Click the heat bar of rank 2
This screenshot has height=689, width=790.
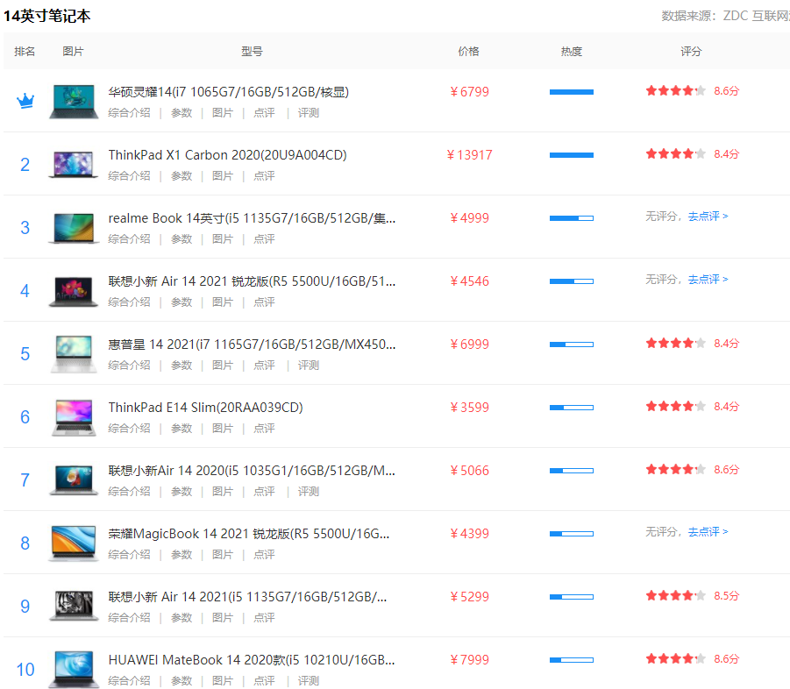(x=571, y=154)
